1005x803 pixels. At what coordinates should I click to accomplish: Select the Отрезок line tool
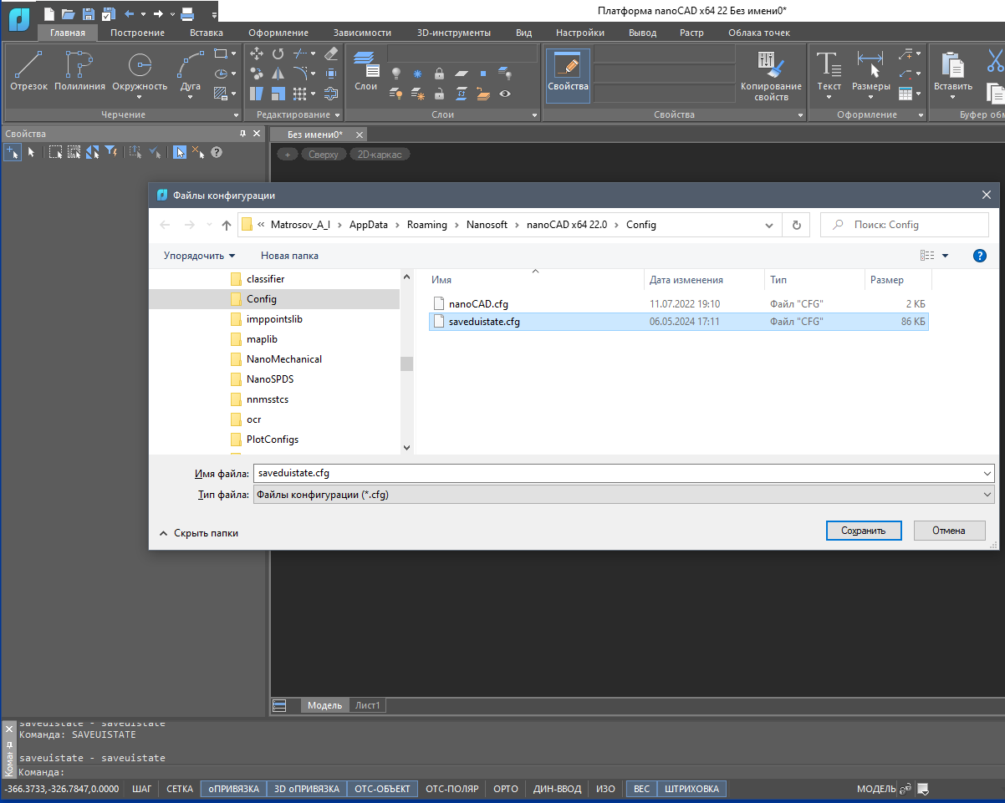28,71
